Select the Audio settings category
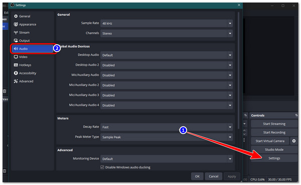Image resolution: width=301 pixels, height=185 pixels. [x=33, y=49]
